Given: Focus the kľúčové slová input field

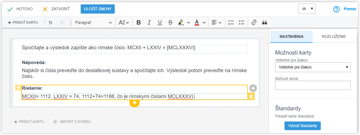Looking at the screenshot, I should point(313,85).
